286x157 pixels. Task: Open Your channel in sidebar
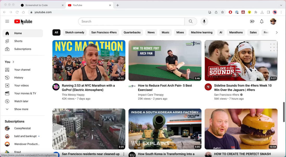click(23, 70)
